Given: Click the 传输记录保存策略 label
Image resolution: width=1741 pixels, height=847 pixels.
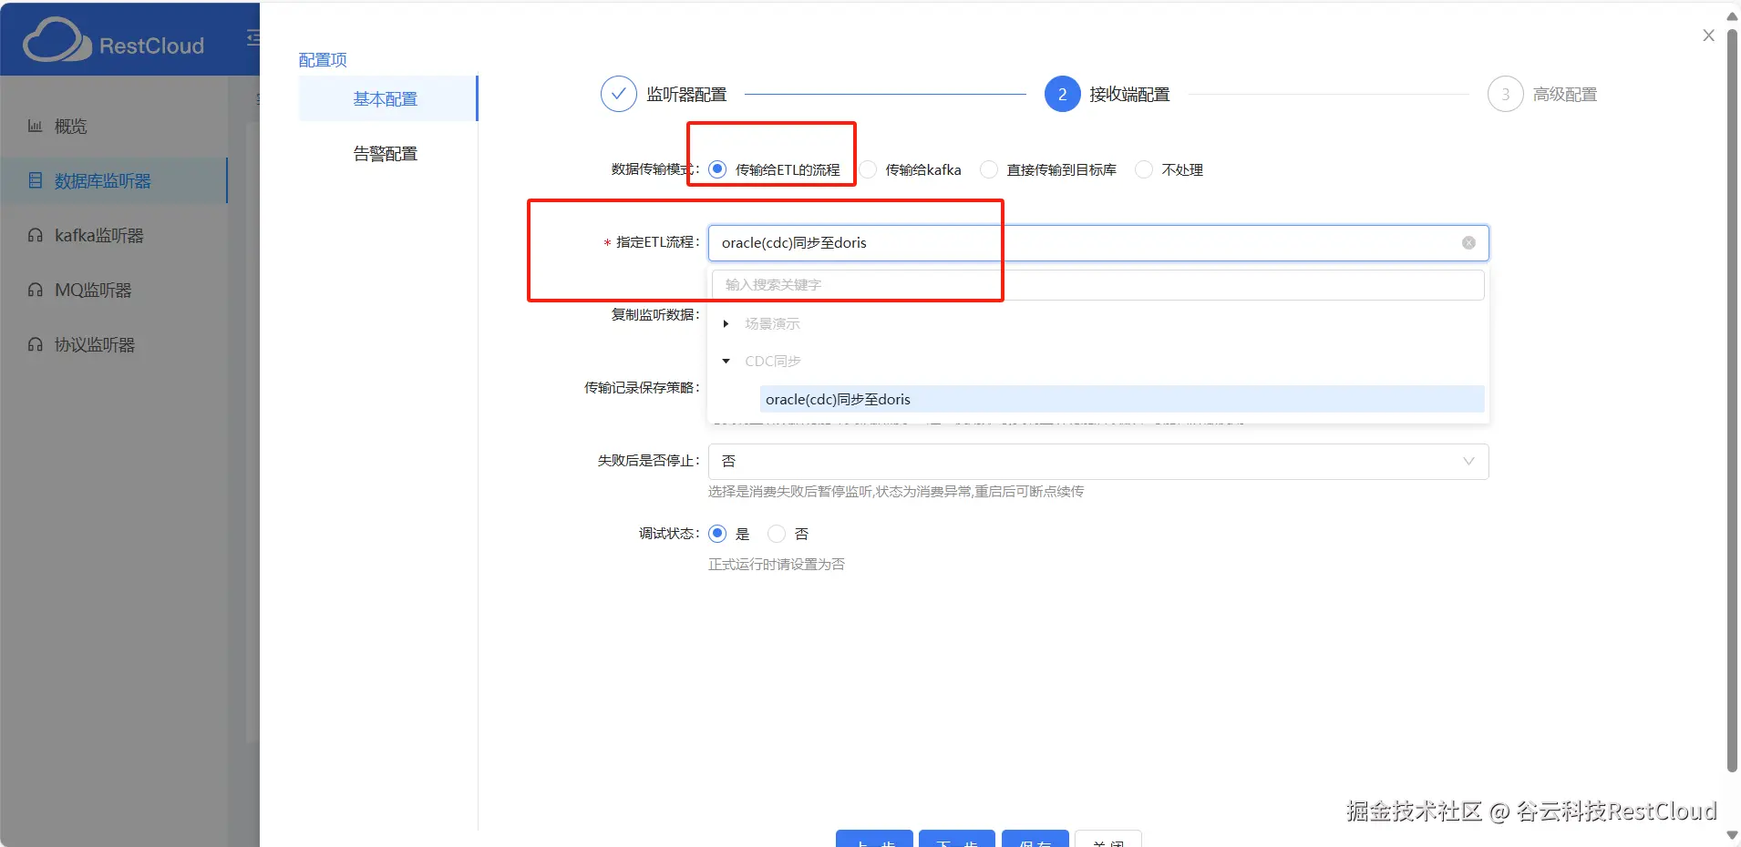Looking at the screenshot, I should click(x=642, y=388).
